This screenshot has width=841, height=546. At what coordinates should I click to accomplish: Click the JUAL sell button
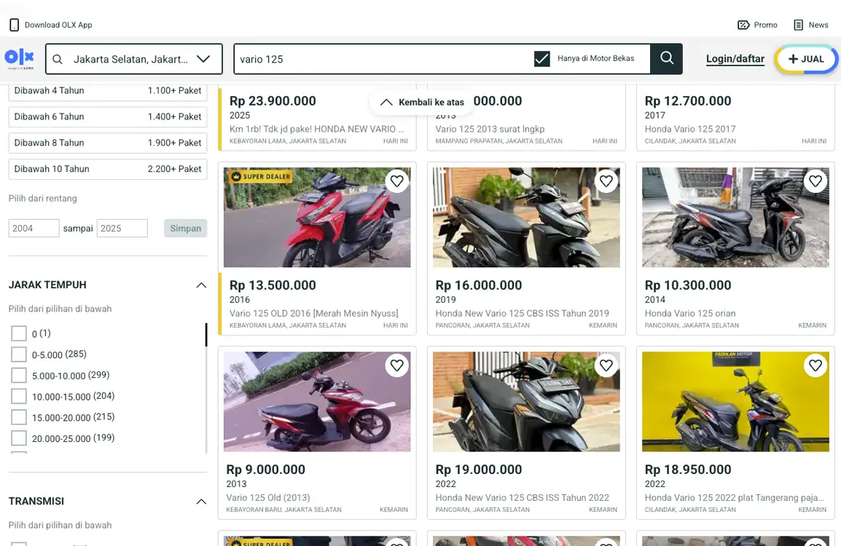pyautogui.click(x=805, y=59)
